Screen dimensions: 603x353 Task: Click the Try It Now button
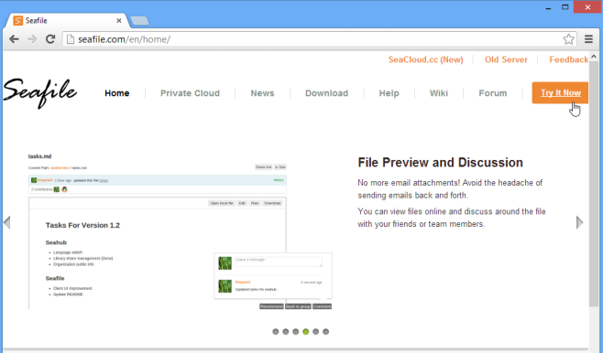[560, 92]
